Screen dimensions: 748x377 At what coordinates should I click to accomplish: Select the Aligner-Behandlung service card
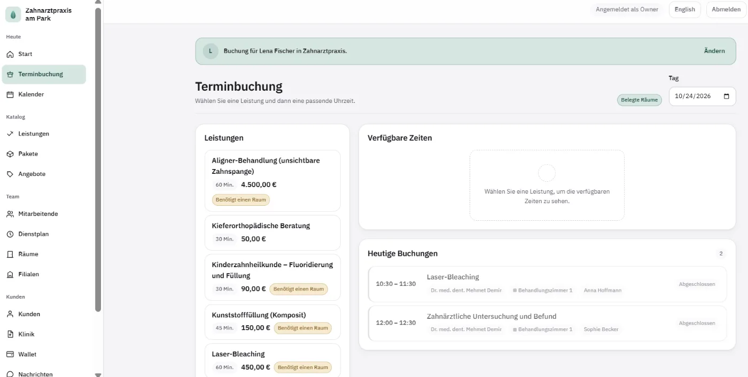(x=272, y=181)
